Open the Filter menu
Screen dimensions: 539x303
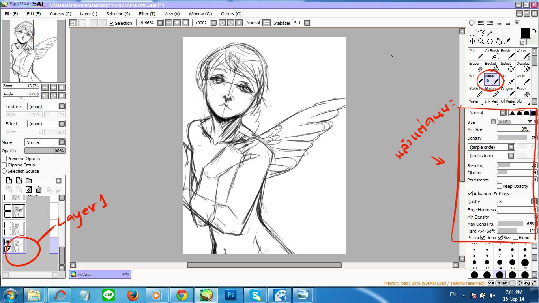point(147,14)
